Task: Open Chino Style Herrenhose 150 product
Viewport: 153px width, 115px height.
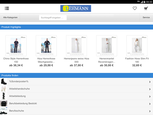Action: click(16, 60)
